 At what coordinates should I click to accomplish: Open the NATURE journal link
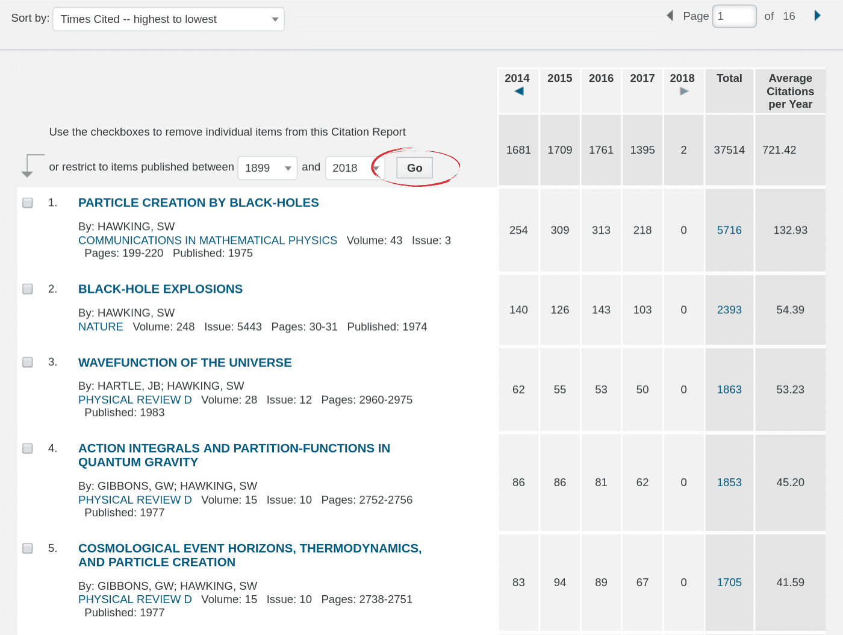coord(101,327)
